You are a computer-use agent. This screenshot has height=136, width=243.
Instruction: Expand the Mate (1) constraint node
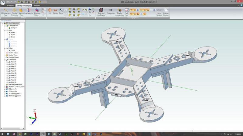click(x=7, y=62)
